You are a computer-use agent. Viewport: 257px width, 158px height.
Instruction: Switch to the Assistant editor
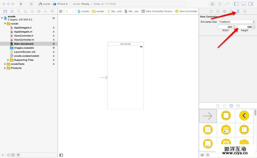[220, 4]
